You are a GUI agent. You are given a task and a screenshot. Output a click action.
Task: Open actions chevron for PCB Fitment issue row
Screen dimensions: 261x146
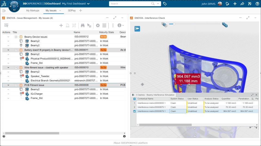8,85
